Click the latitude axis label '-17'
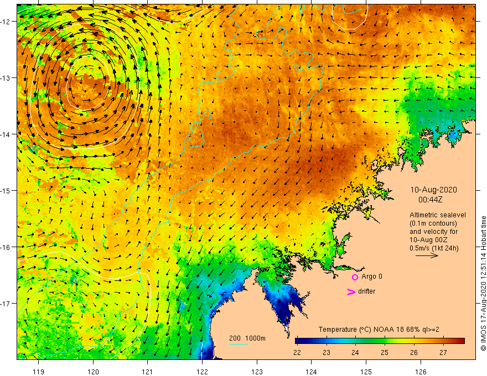 pos(6,304)
